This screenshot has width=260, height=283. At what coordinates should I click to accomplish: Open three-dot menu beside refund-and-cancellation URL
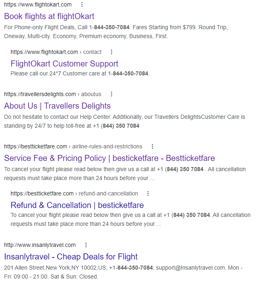(x=148, y=193)
